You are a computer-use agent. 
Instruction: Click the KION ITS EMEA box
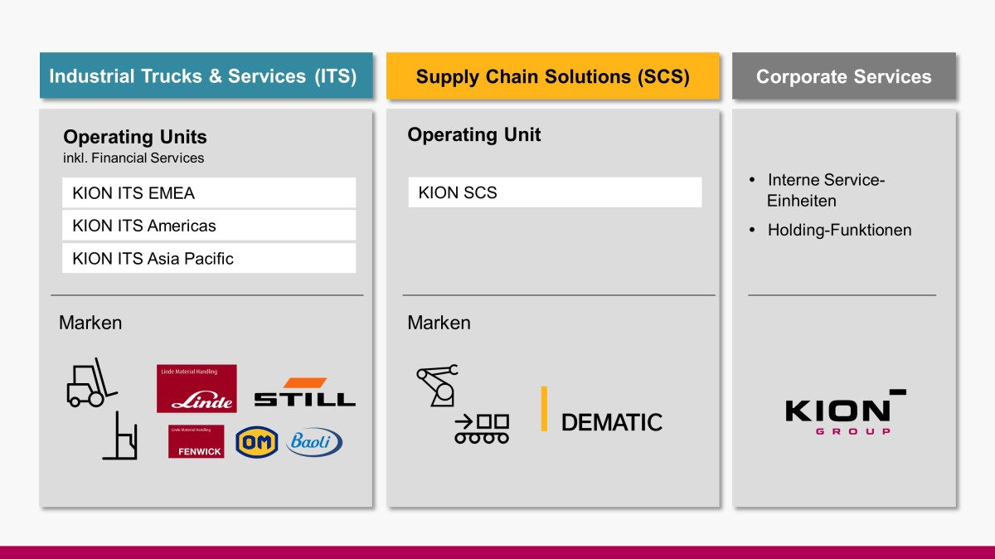click(x=208, y=193)
